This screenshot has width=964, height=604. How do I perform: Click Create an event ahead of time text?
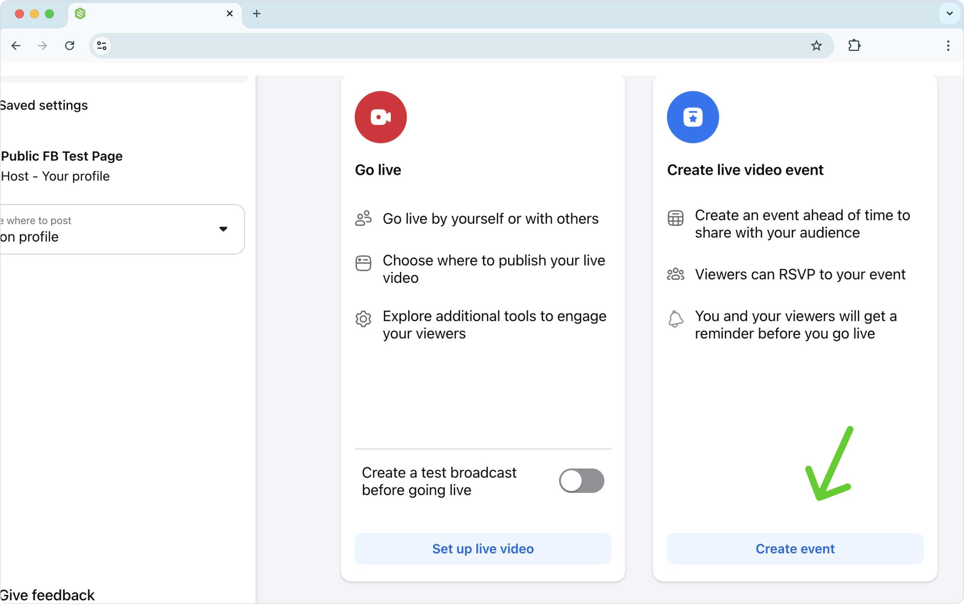coord(802,224)
